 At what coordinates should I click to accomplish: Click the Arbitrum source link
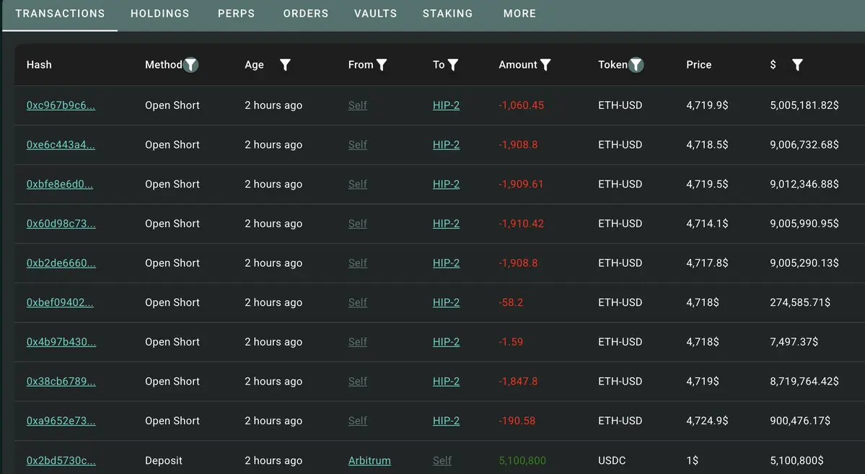369,460
